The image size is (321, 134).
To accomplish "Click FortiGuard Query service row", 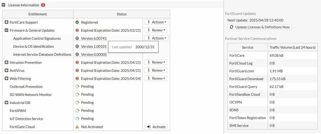I will 273,87.
